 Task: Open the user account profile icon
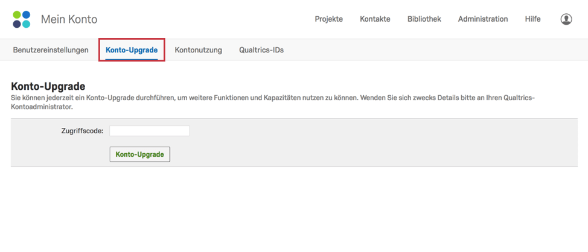coord(566,19)
